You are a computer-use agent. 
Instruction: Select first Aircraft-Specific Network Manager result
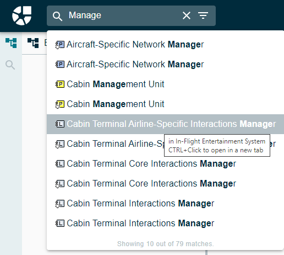(x=165, y=45)
